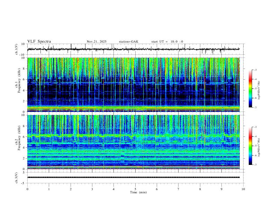The height and width of the screenshot is (212, 274).
Task: Click the time axis tick label "5"
Action: tap(135, 189)
